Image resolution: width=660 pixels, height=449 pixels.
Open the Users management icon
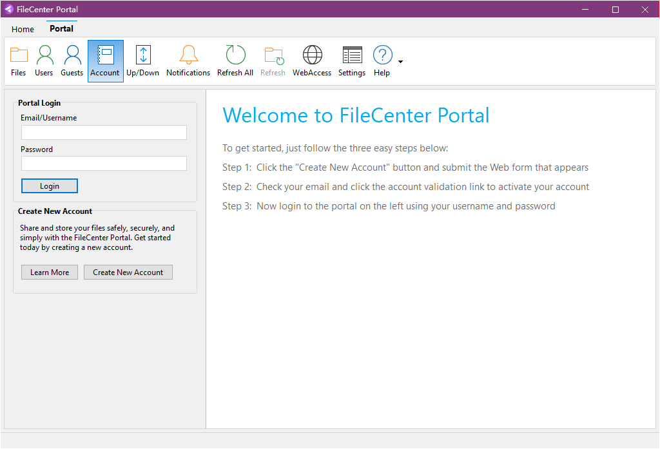pos(44,61)
